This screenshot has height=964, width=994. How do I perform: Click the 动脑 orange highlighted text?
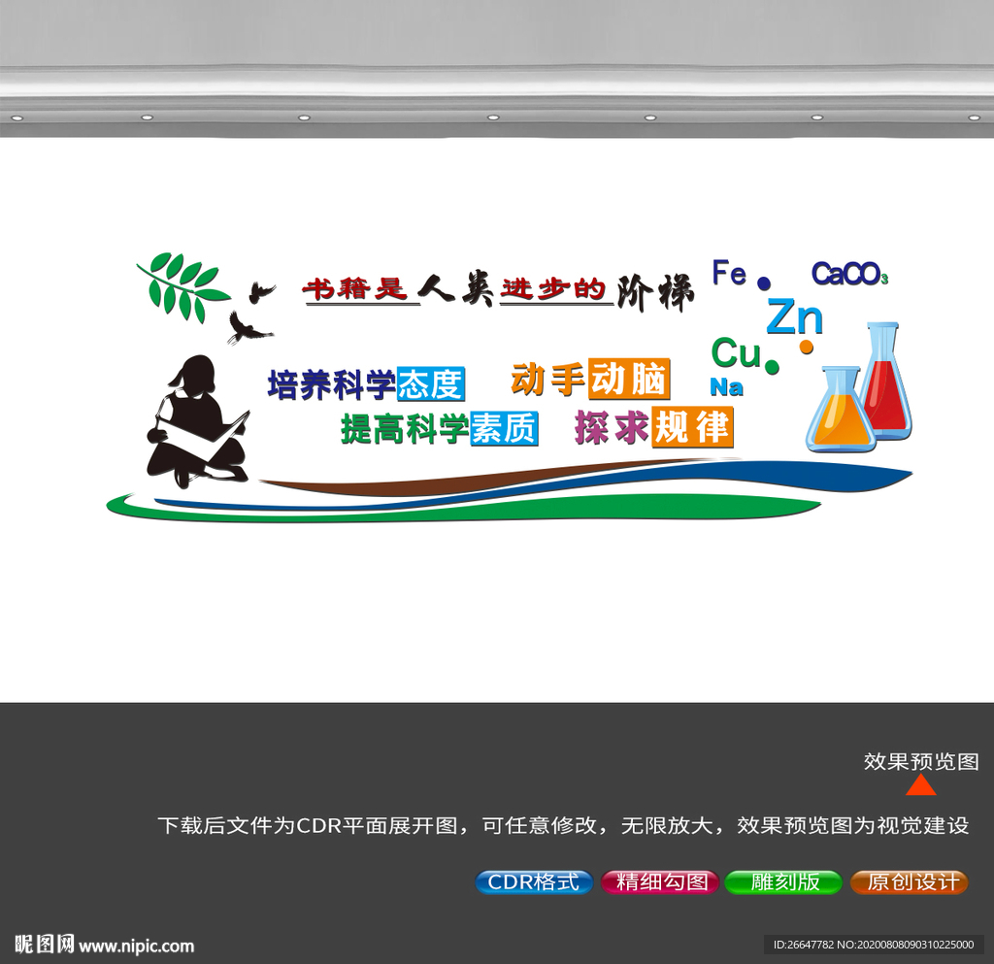[629, 379]
